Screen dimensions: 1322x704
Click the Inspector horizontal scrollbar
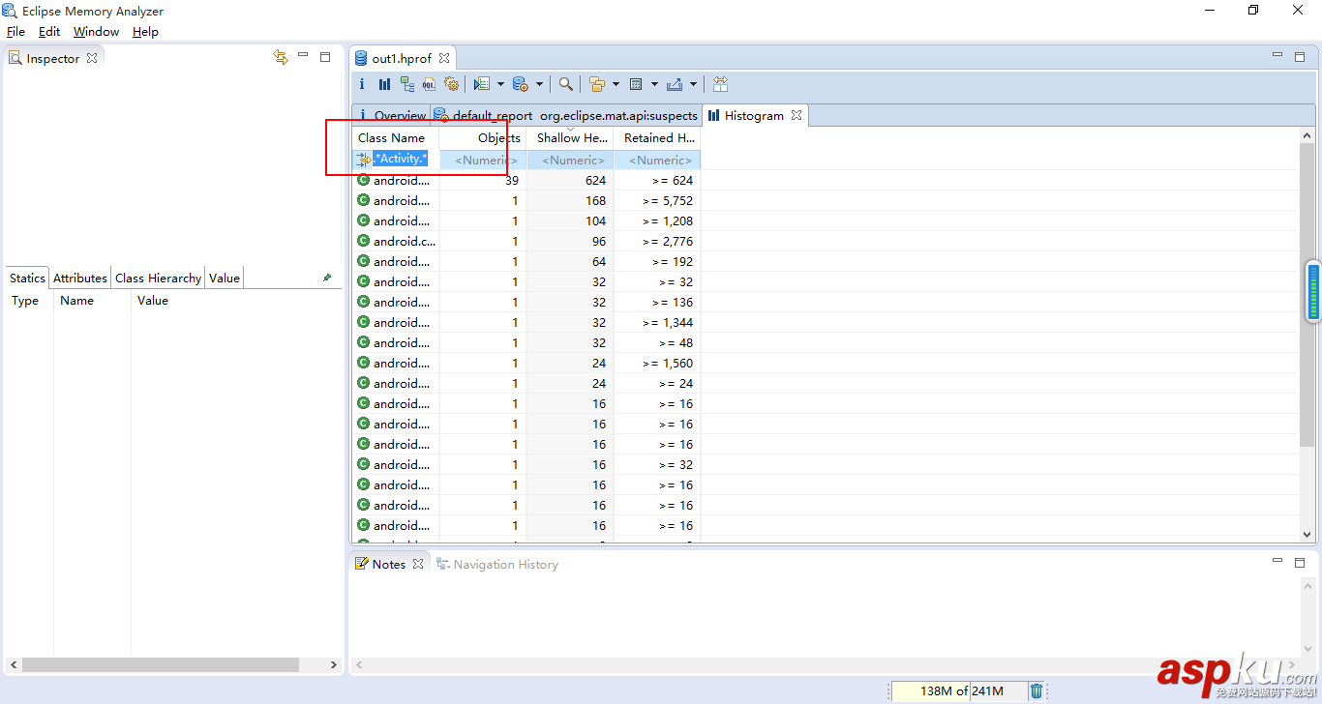[160, 665]
